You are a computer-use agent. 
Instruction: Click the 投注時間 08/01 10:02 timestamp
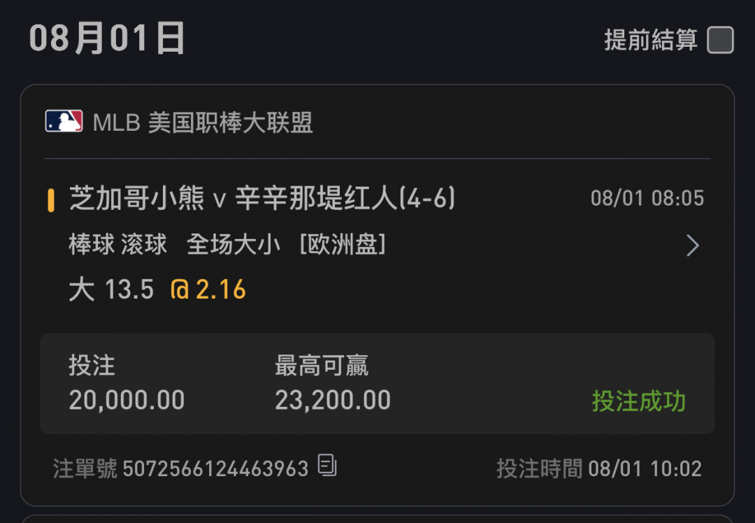click(x=599, y=468)
